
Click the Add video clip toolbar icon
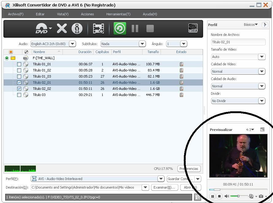tap(98, 29)
